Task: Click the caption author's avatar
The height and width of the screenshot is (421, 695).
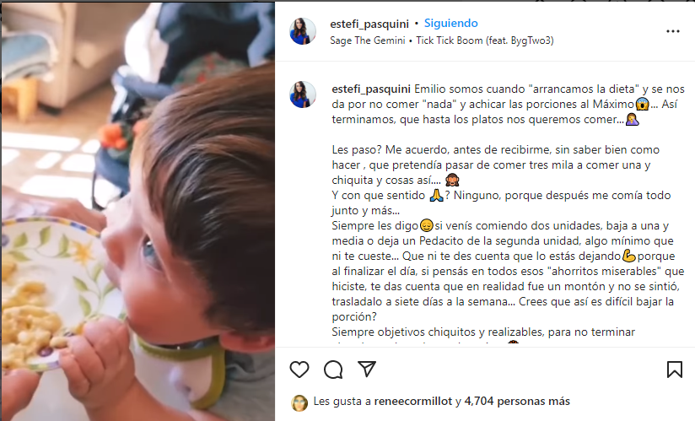Action: 303,94
